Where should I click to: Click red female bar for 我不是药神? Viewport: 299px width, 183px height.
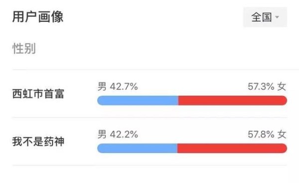pos(232,149)
